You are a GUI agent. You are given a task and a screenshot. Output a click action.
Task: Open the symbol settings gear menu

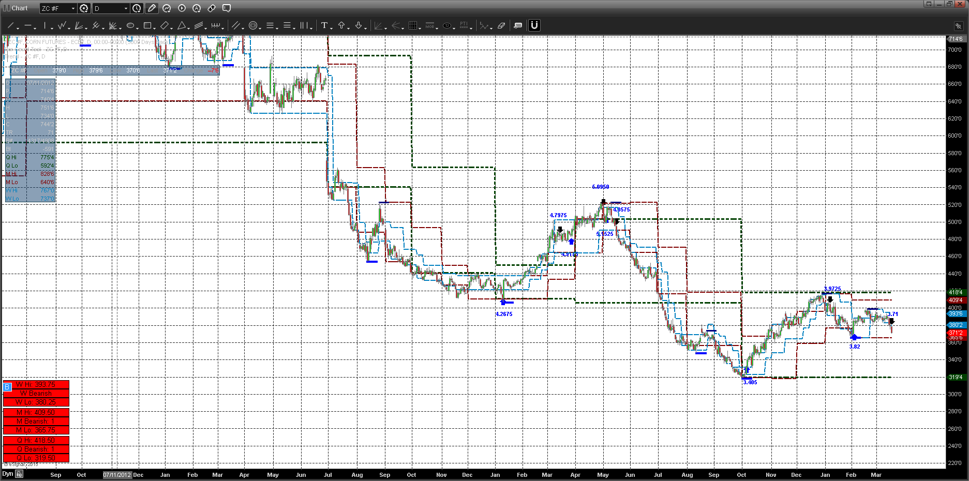pos(84,8)
